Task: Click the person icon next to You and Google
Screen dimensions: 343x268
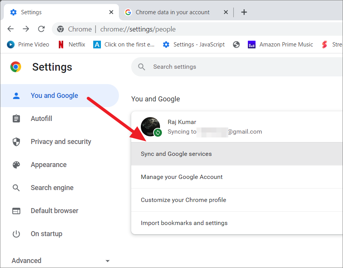Action: pyautogui.click(x=16, y=96)
